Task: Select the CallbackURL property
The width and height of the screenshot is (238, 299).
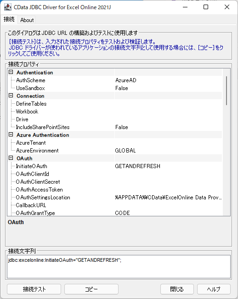Action: [x=31, y=205]
